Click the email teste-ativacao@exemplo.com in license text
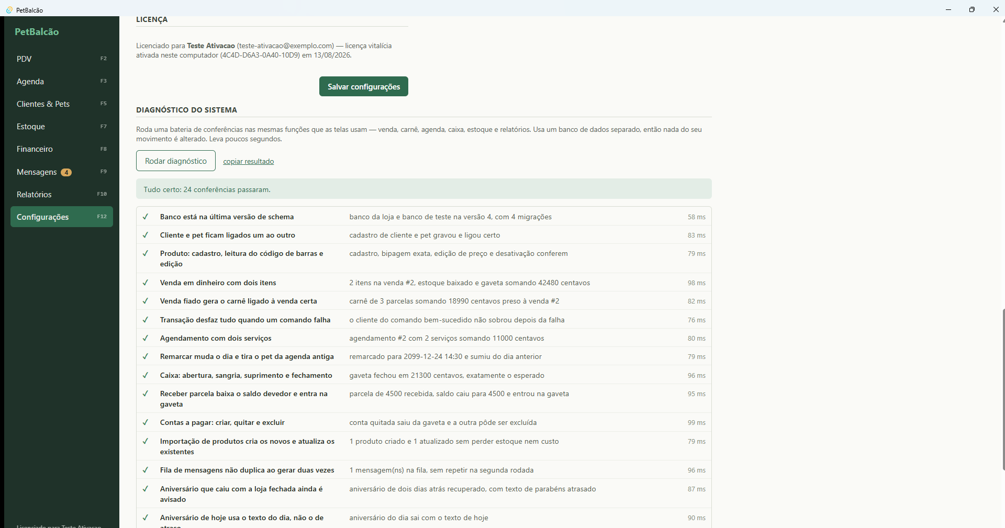 tap(285, 46)
